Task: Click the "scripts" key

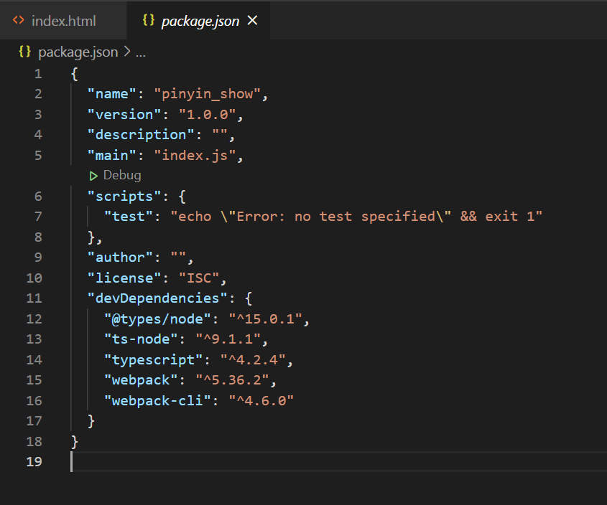Action: tap(124, 197)
